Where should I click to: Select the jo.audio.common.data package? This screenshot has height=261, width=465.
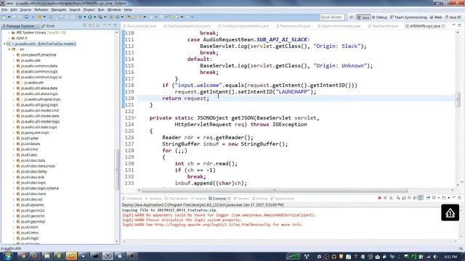coord(39,66)
